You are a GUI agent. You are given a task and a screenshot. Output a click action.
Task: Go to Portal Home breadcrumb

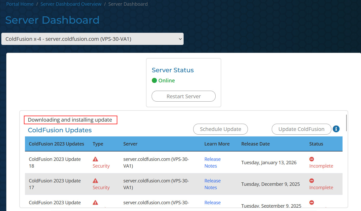(20, 4)
